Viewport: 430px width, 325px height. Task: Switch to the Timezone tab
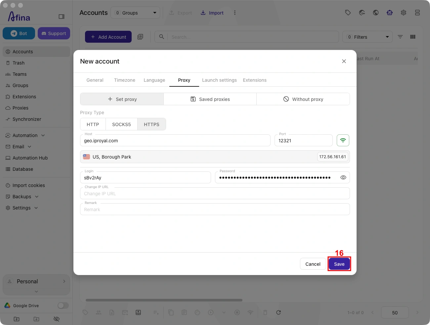[x=125, y=80]
